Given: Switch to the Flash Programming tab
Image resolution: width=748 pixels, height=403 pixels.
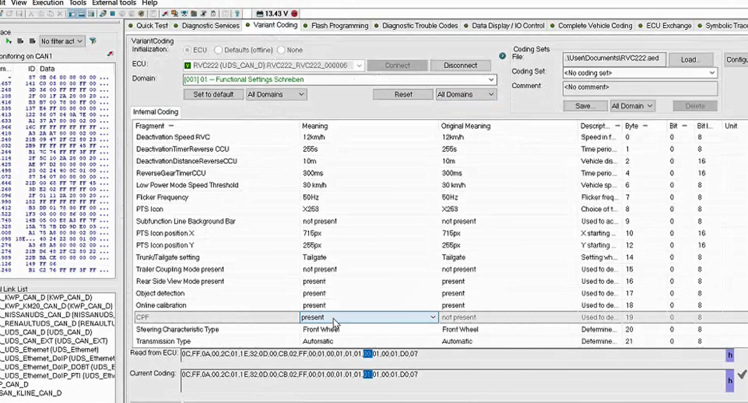Looking at the screenshot, I should pos(336,25).
